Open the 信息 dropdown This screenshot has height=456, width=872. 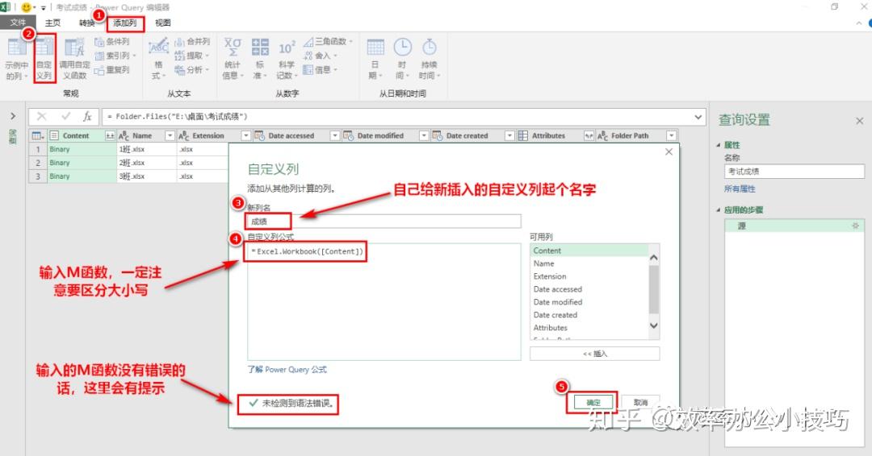[321, 70]
